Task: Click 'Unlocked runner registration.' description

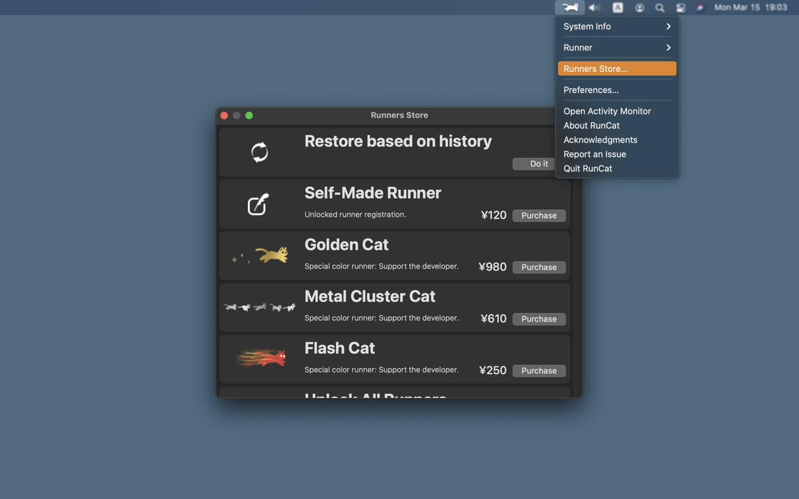Action: [355, 215]
